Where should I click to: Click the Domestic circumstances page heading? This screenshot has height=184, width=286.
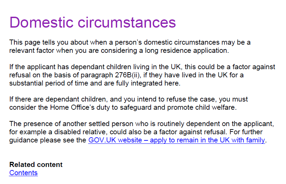pos(93,22)
